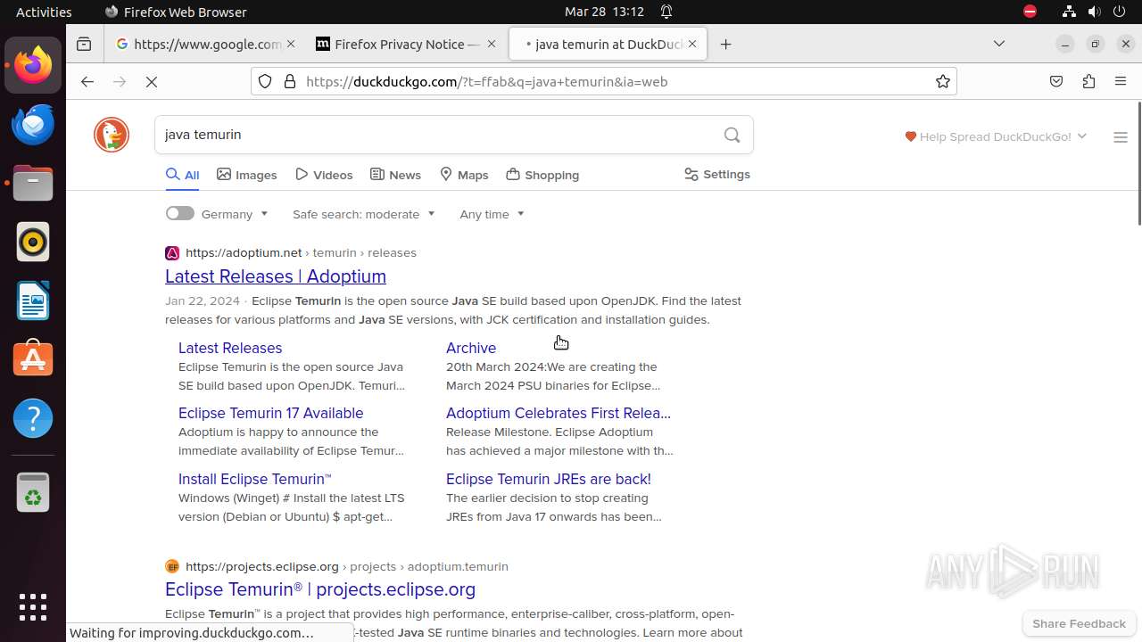Open Latest Releases | Adoptium result
This screenshot has height=642, width=1142.
[276, 276]
